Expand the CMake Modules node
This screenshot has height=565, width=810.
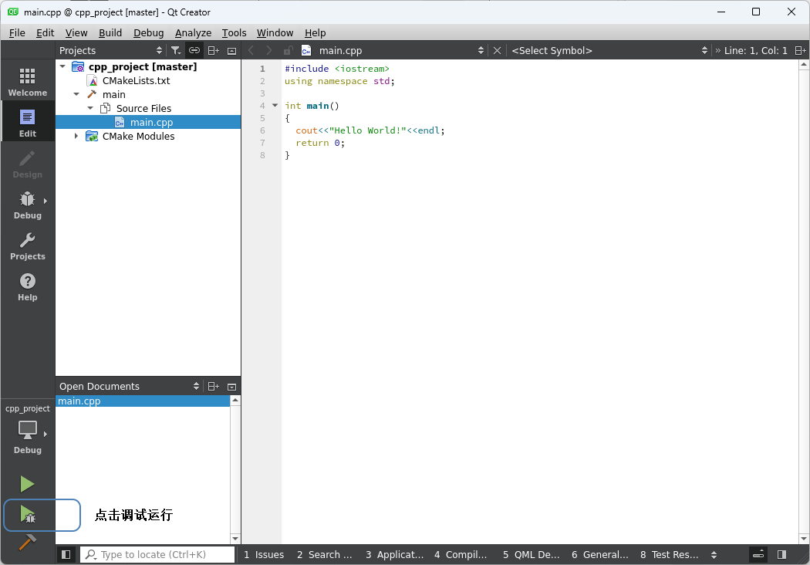pos(76,136)
